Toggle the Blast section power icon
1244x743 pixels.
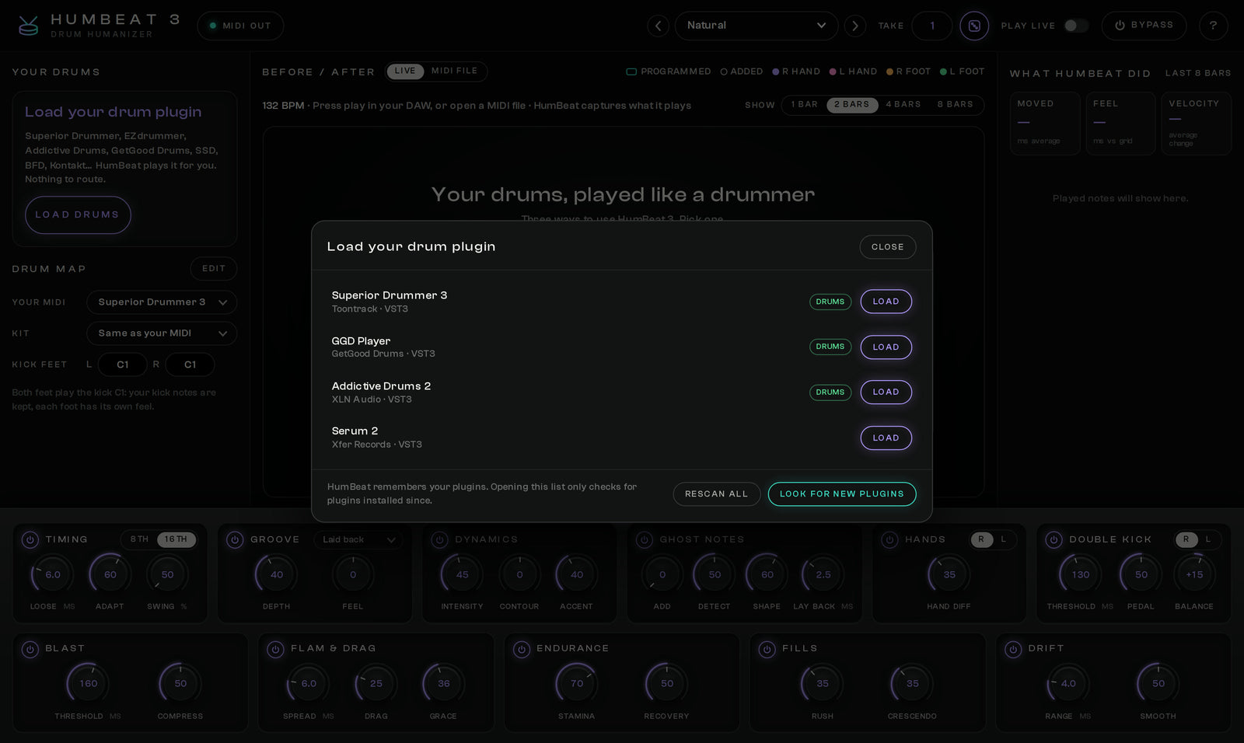click(30, 649)
